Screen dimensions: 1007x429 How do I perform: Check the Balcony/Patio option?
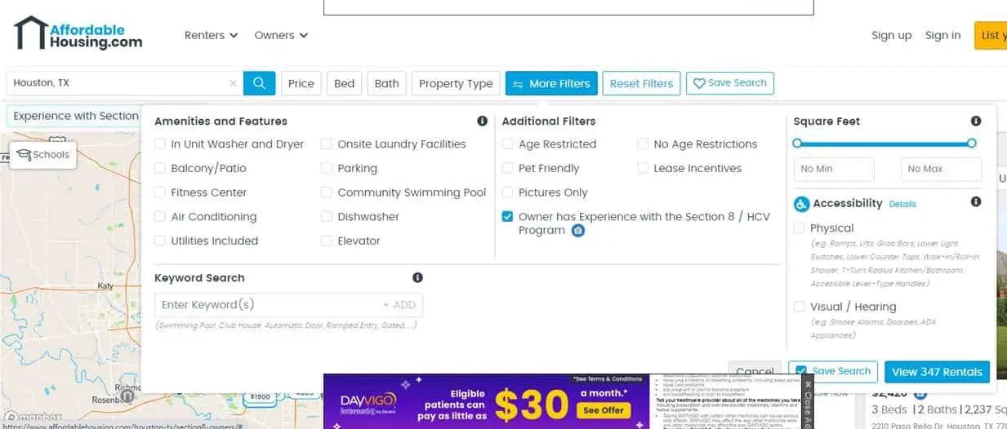coord(160,168)
